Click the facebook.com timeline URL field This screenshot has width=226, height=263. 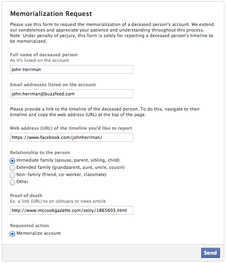72,137
